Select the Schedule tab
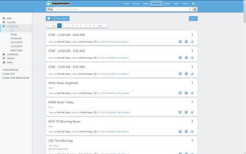246x154 pixels. click(x=156, y=4)
